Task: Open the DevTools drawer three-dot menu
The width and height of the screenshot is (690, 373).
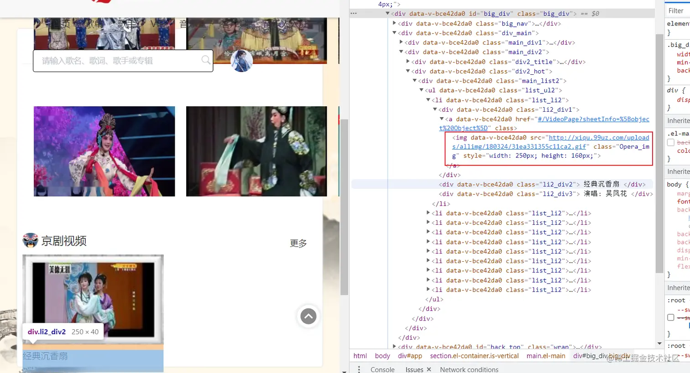Action: 359,369
